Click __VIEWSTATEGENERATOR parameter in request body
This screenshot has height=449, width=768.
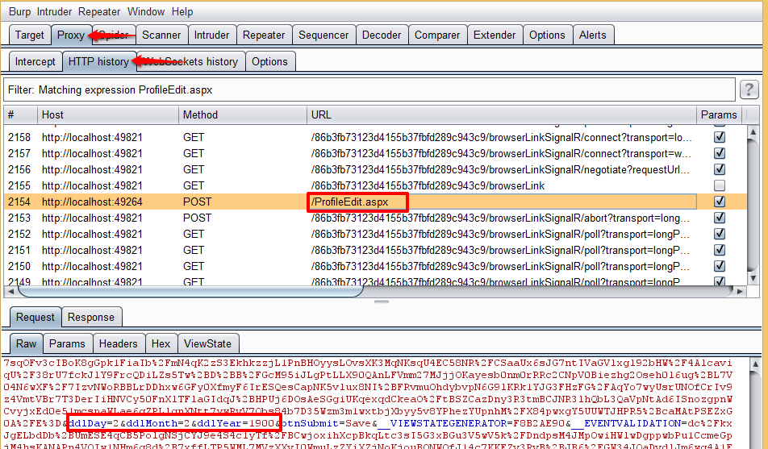tap(442, 423)
